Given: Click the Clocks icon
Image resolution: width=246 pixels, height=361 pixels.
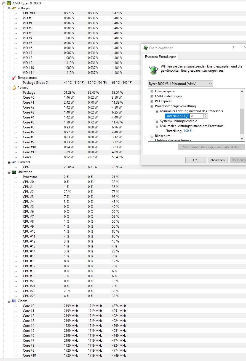Looking at the screenshot, I should coord(14,301).
